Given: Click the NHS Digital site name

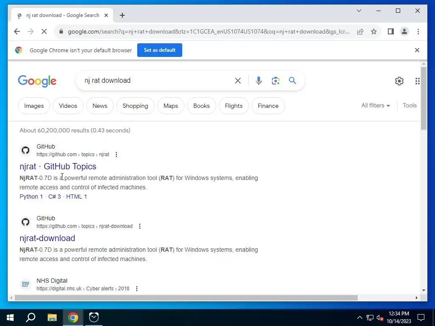Looking at the screenshot, I should coord(52,281).
